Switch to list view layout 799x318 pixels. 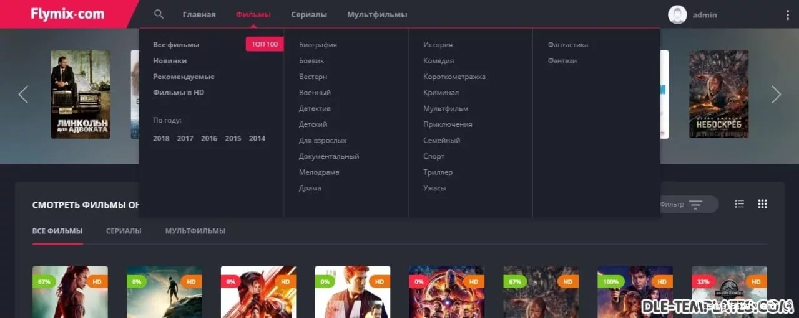point(740,204)
